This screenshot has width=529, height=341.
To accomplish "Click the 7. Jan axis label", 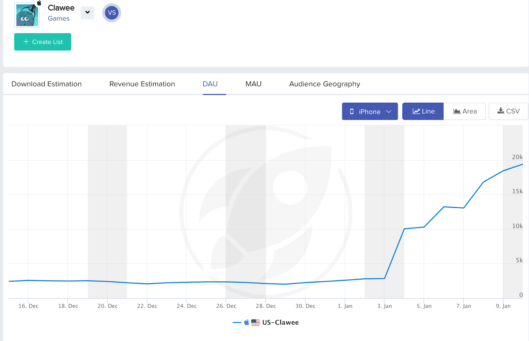I will pyautogui.click(x=464, y=306).
